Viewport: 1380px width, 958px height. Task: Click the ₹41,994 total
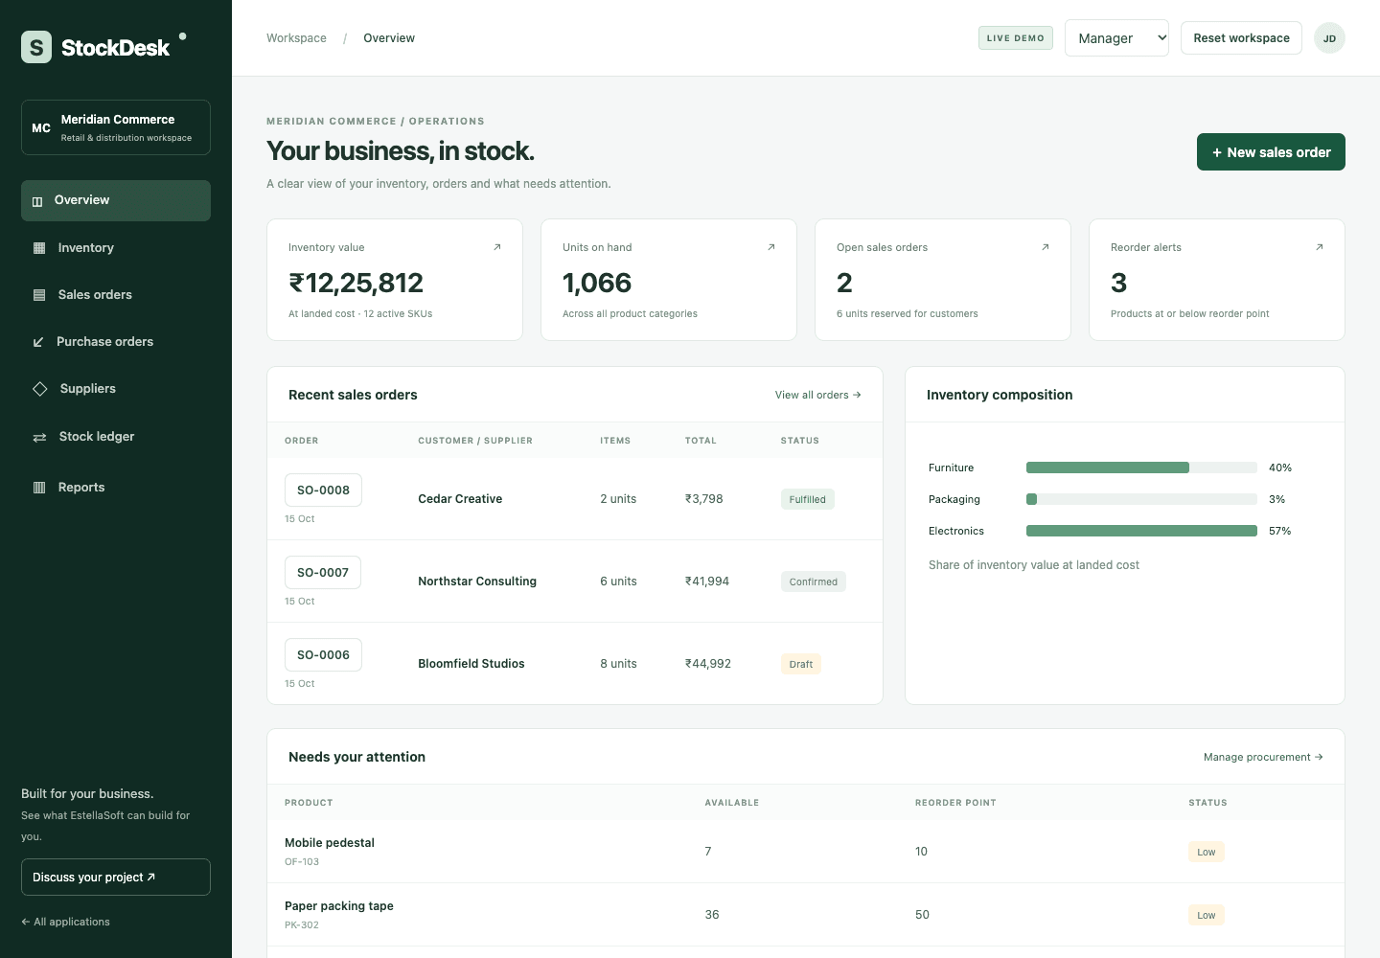point(707,582)
